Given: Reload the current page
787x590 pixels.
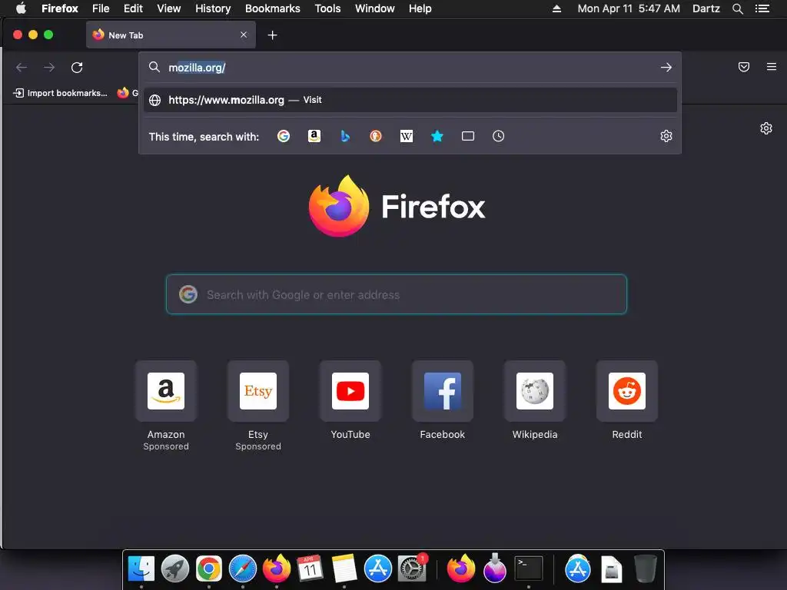Looking at the screenshot, I should tap(77, 68).
